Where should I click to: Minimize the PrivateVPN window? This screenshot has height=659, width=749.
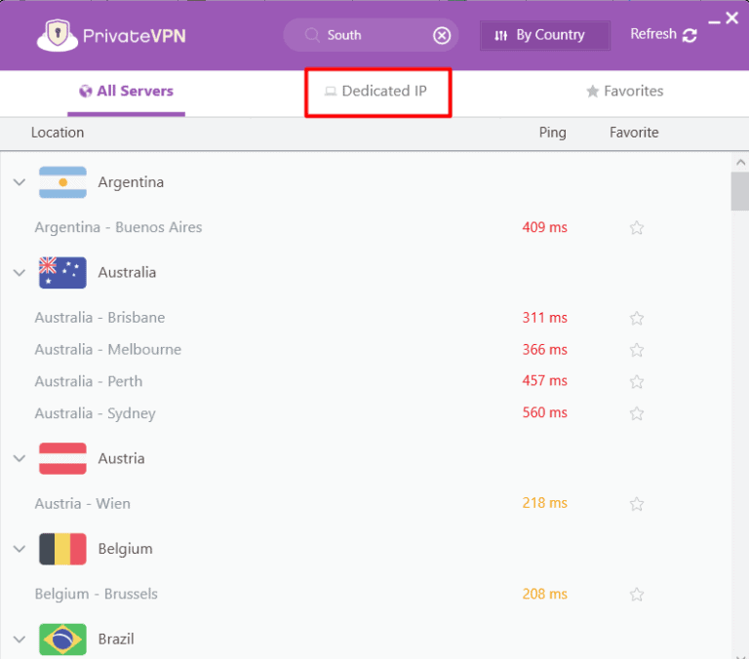point(714,21)
